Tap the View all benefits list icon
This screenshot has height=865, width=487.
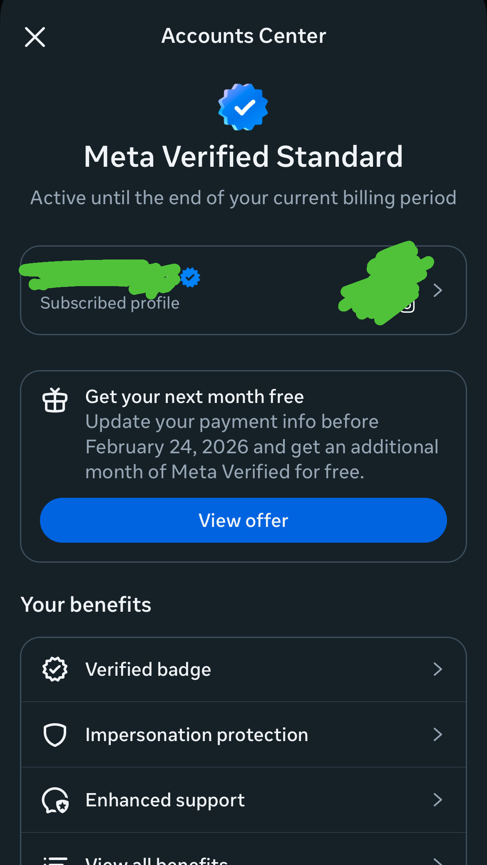55,859
